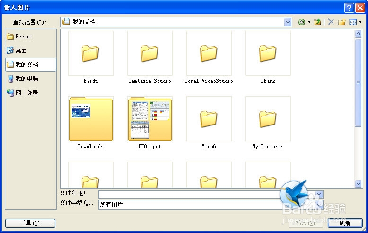Expand the 查找范围 location dropdown
Image resolution: width=368 pixels, height=233 pixels.
tap(288, 22)
